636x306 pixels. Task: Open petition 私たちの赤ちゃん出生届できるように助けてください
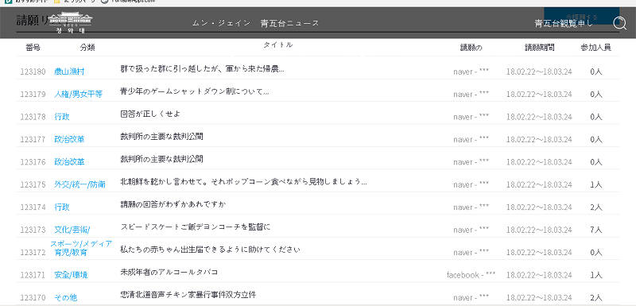[210, 250]
